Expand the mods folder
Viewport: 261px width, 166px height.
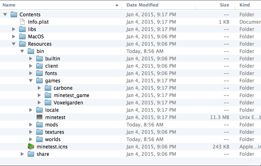(31, 125)
